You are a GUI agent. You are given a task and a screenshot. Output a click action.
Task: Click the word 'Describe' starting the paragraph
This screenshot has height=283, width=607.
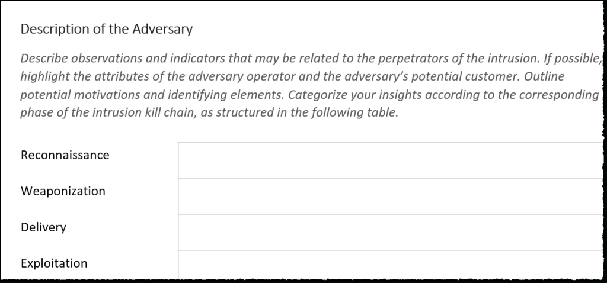(x=43, y=59)
